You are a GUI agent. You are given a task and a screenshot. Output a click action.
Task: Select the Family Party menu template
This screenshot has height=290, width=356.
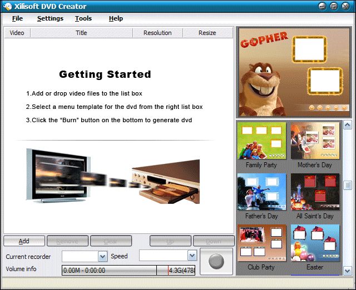coord(261,141)
